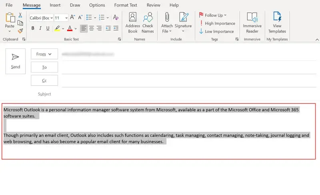320x195 pixels.
Task: Apply yellow text highlight color
Action: [x=57, y=28]
